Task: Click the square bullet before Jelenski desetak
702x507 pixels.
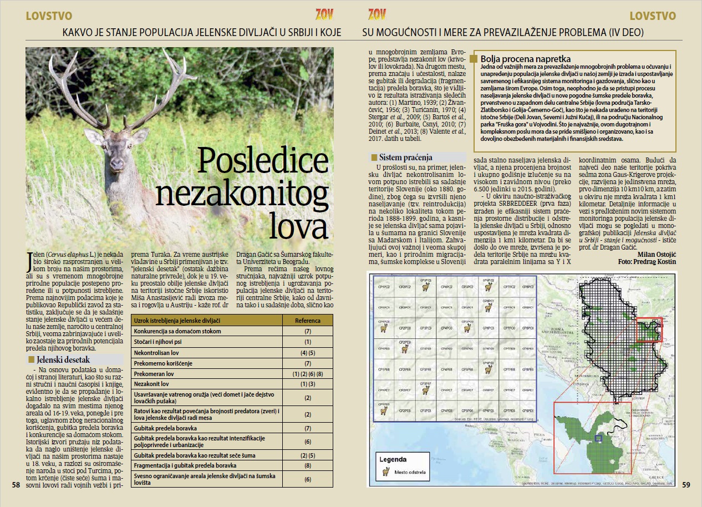Action: point(32,359)
